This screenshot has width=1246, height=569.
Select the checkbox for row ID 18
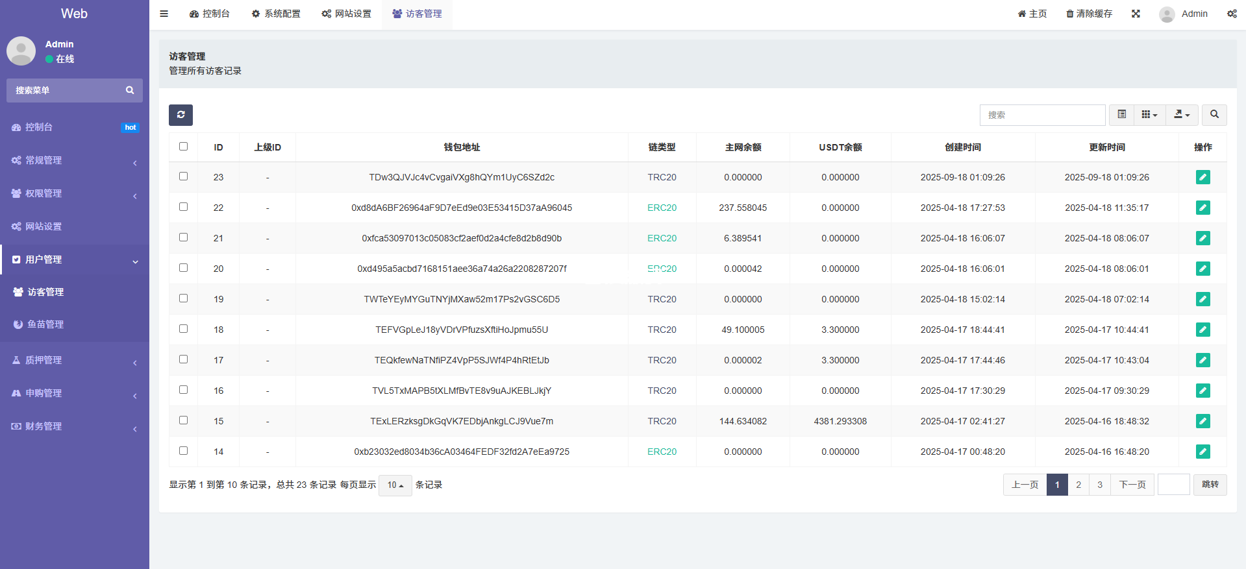coord(183,329)
